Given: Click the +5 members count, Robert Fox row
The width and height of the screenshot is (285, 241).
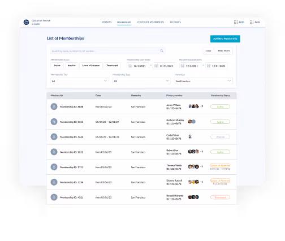Looking at the screenshot, I should [202, 152].
